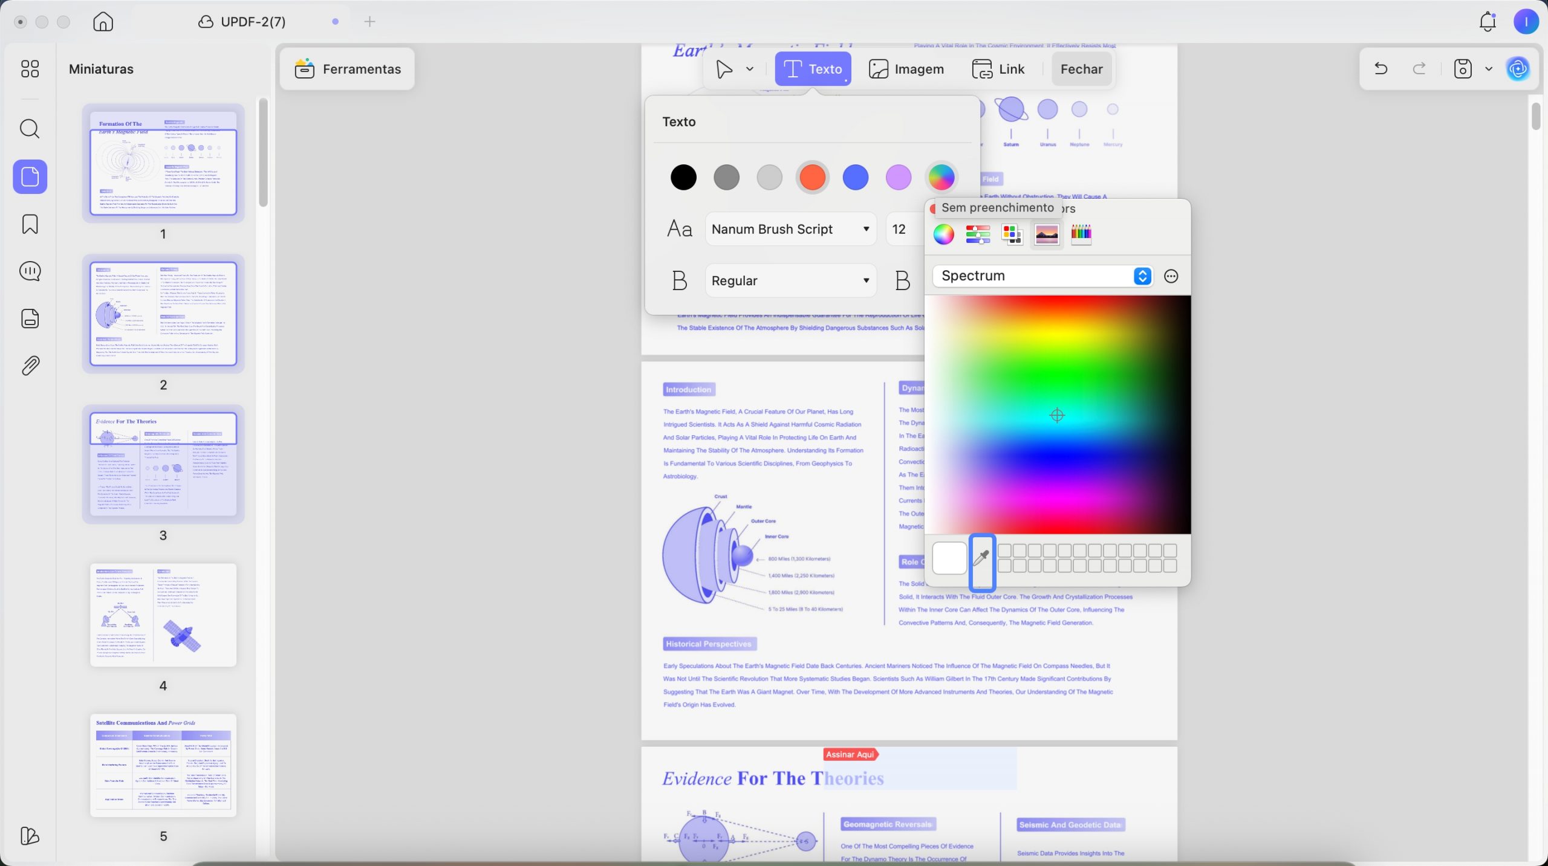Open the UPDF AI assistant icon
Image resolution: width=1548 pixels, height=866 pixels.
point(1518,69)
